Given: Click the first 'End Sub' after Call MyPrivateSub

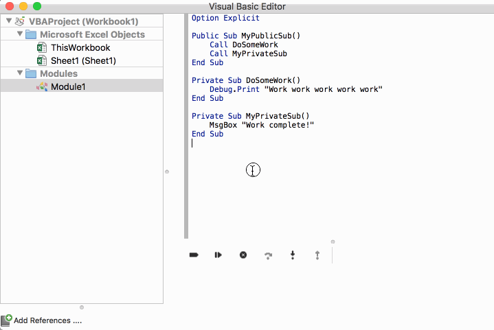Looking at the screenshot, I should (207, 62).
